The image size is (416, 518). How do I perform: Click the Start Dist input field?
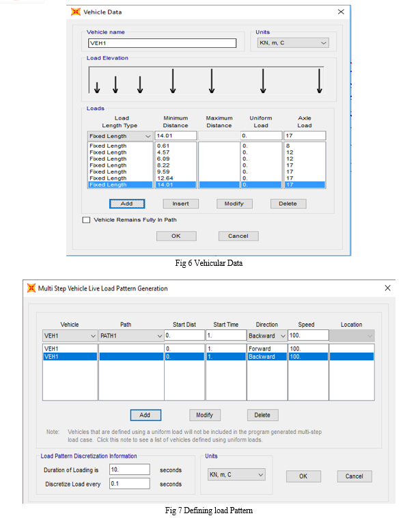[184, 336]
